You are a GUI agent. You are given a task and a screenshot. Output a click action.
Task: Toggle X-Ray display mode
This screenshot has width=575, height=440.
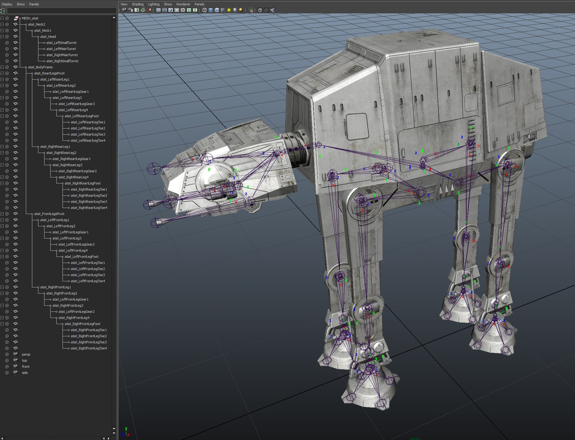[x=260, y=10]
